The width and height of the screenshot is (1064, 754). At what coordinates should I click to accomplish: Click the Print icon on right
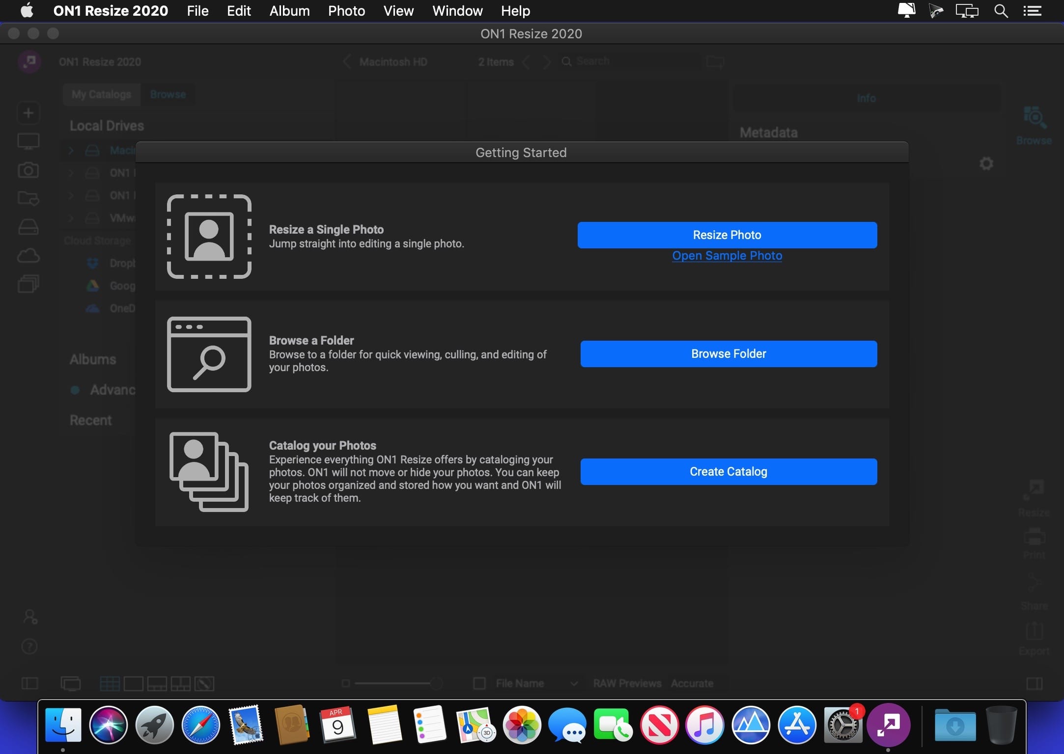coord(1034,543)
